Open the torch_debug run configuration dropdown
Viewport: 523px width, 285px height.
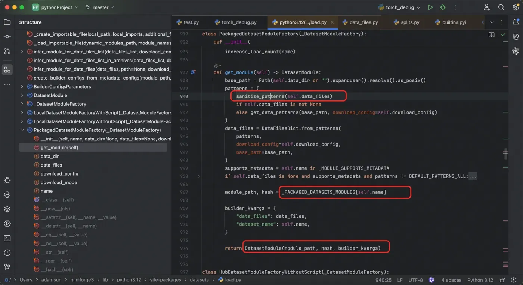399,7
